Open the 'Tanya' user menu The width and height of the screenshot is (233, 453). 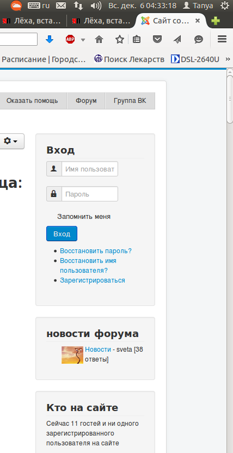198,5
